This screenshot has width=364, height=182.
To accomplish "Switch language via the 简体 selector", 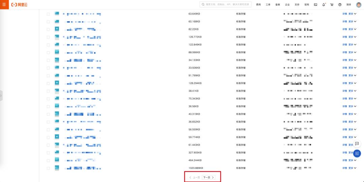I will click(x=349, y=5).
